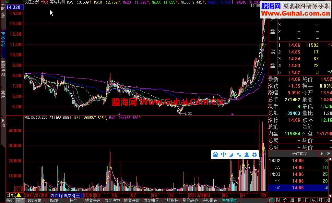Click the green gear icon at top-left corner
Image resolution: width=332 pixels, height=203 pixels.
pos(8,2)
